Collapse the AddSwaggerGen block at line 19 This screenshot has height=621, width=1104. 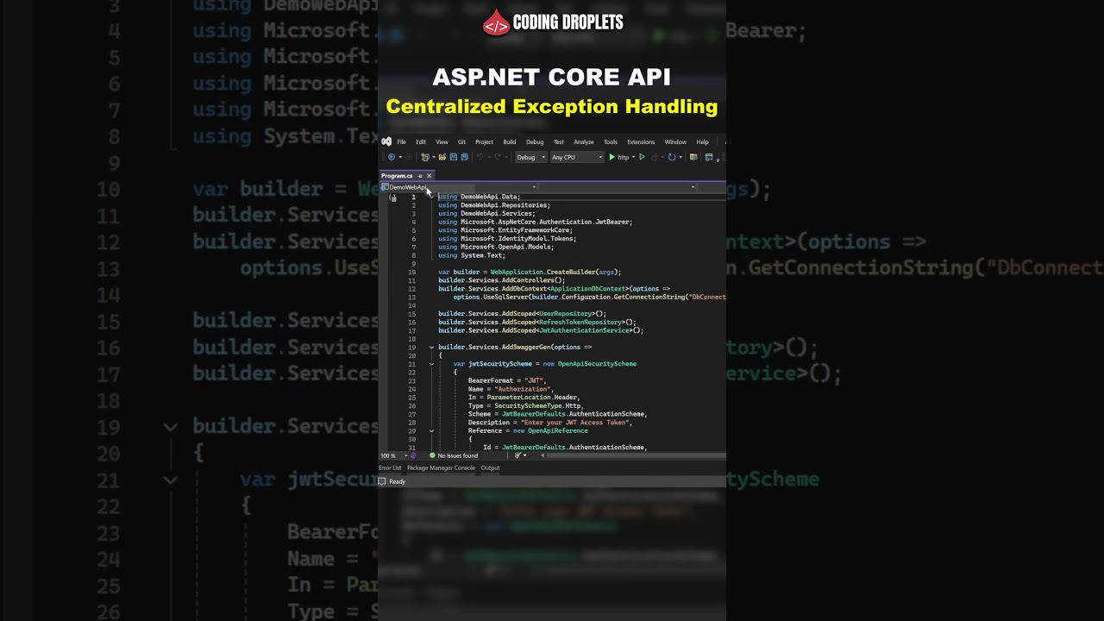coord(431,348)
